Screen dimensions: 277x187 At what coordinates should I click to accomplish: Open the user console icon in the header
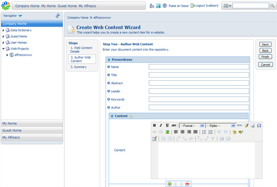coord(152,6)
